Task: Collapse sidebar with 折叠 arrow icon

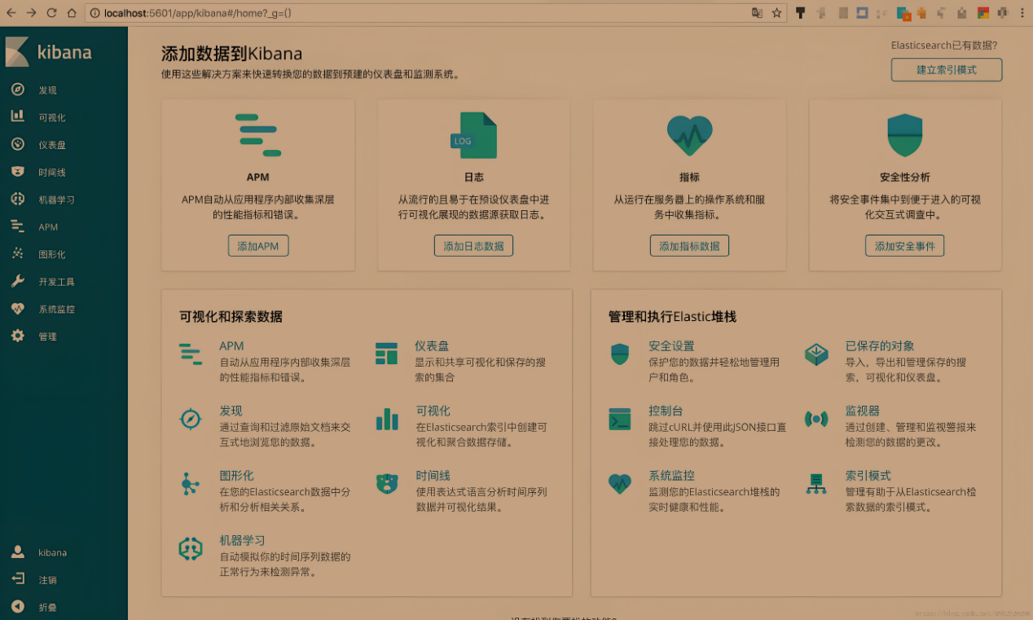Action: [x=17, y=606]
